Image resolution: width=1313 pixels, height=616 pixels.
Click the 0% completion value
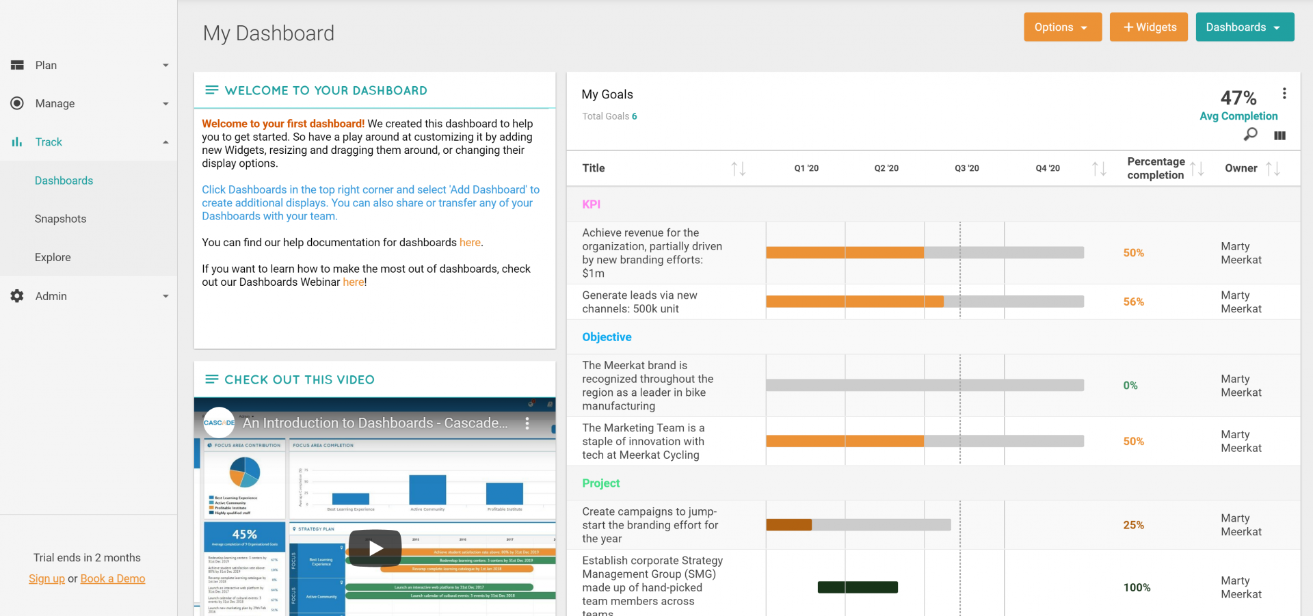pos(1130,386)
